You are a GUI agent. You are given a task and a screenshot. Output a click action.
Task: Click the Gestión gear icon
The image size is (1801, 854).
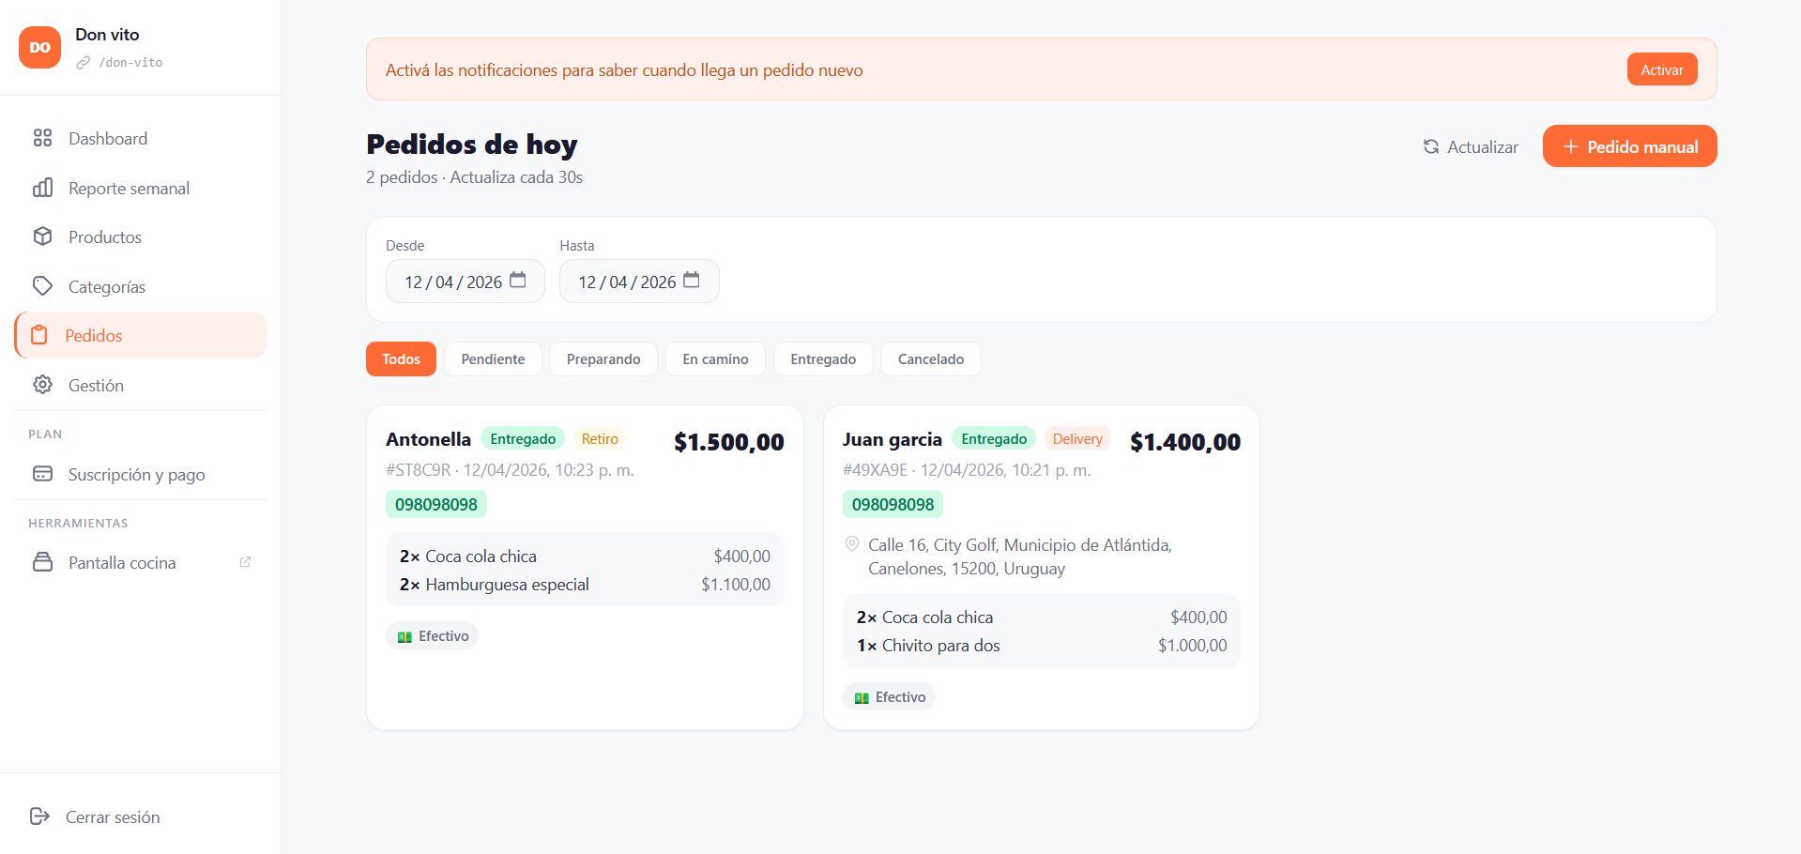pyautogui.click(x=42, y=385)
